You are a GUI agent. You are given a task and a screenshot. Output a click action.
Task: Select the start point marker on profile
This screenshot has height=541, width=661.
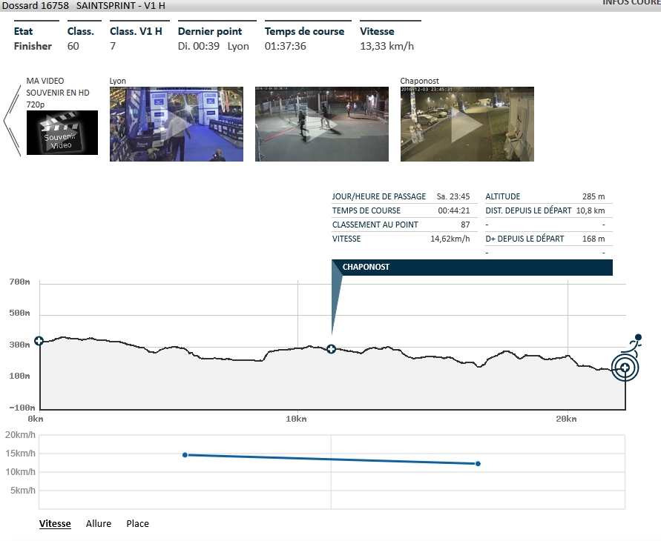[39, 341]
